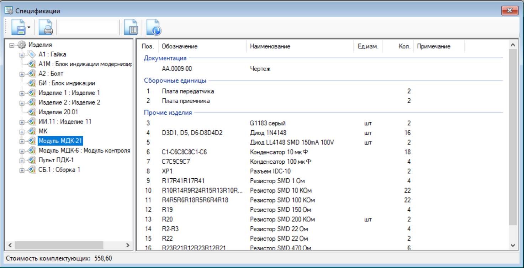The width and height of the screenshot is (524, 268).
Task: Click the icon beside Модуль МДК-6
Action: [32, 151]
